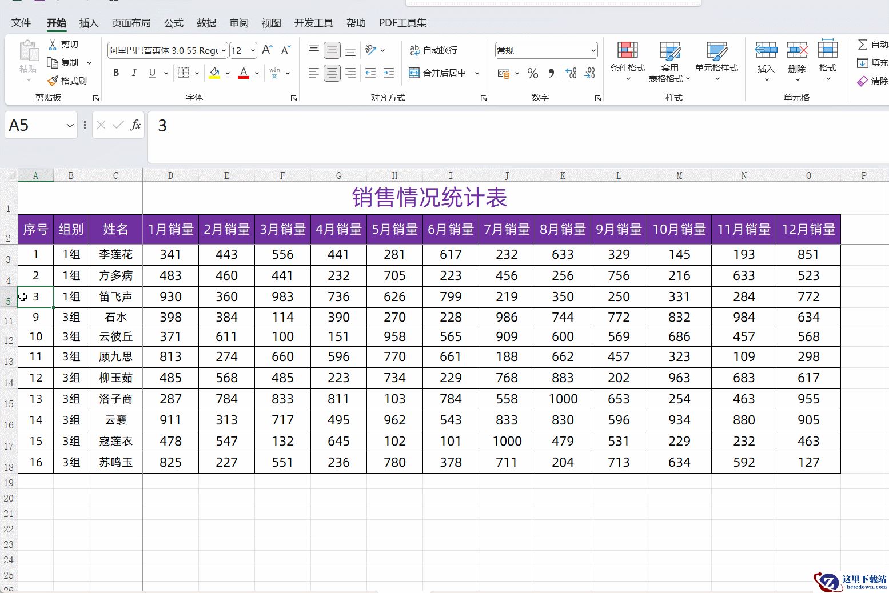Toggle bold formatting
The width and height of the screenshot is (889, 593).
[x=116, y=73]
